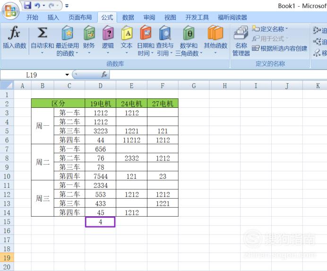The width and height of the screenshot is (327, 271).
Task: Open the 数据 tab
Action: click(128, 17)
